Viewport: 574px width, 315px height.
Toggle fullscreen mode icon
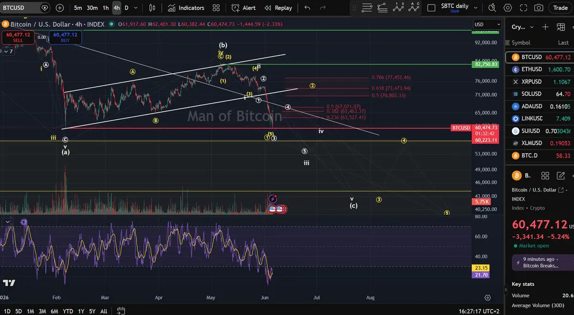[523, 8]
